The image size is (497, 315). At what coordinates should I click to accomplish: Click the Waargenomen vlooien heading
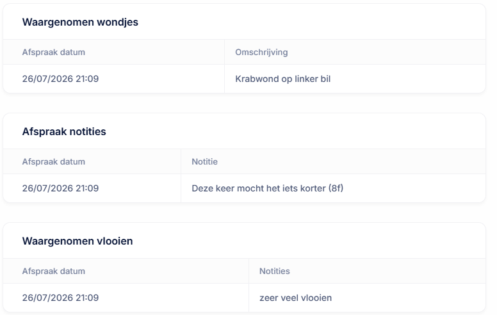77,241
